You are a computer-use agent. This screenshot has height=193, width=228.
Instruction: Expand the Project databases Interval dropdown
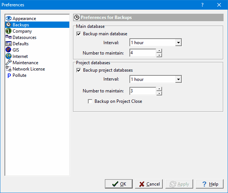(178, 79)
